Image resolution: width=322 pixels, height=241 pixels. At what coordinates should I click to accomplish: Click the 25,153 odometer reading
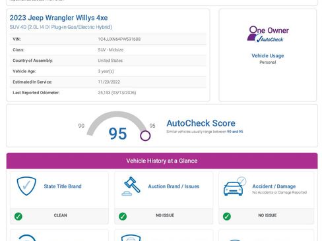tap(117, 93)
